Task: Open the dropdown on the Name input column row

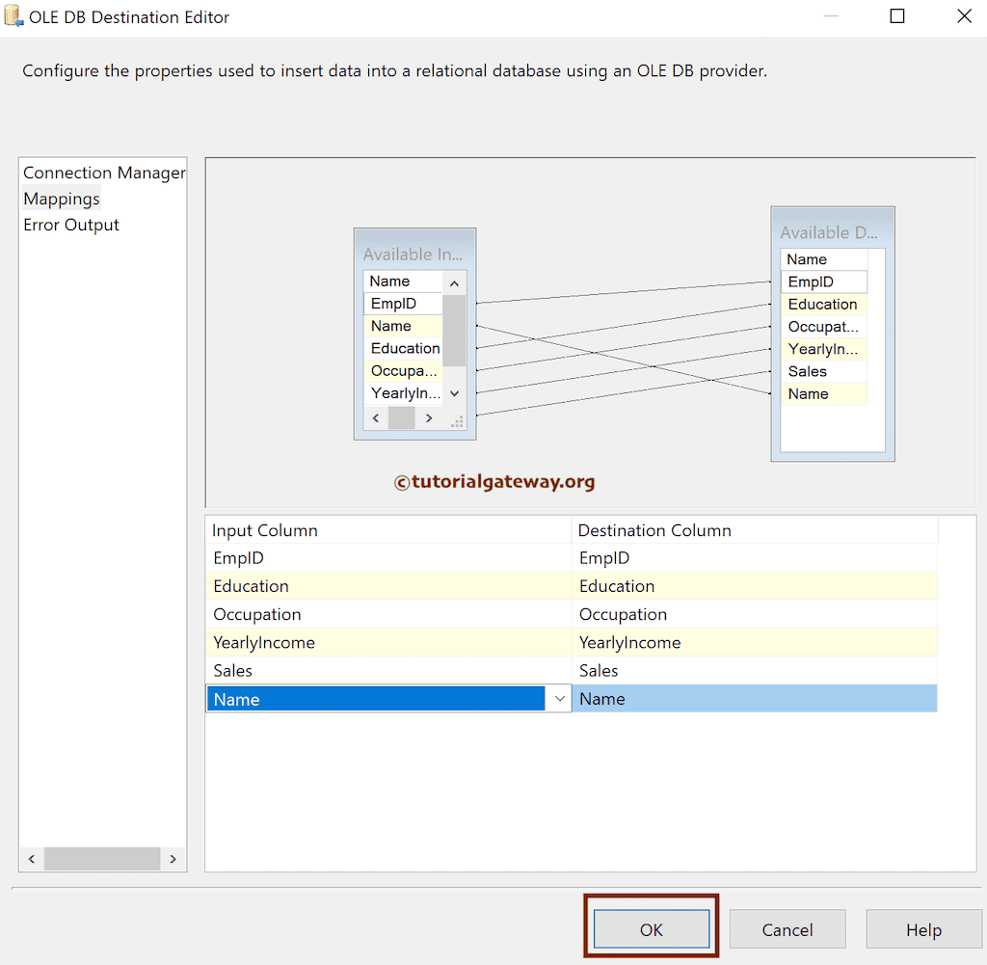Action: point(560,698)
